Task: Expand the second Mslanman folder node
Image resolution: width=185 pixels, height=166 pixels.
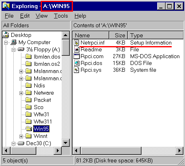Action: pos(21,79)
